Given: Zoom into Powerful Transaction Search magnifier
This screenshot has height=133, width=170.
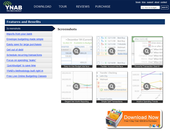Looking at the screenshot, I should coord(147,51).
